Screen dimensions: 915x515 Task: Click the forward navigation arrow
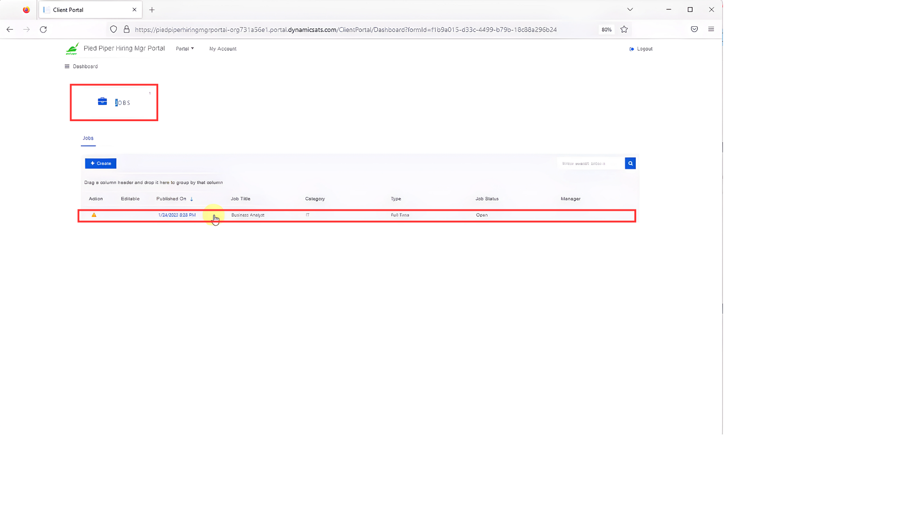coord(27,29)
